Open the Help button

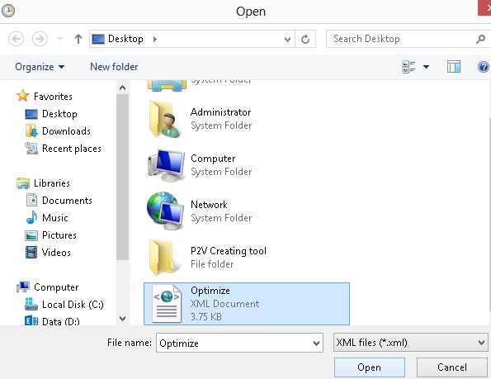tap(484, 67)
